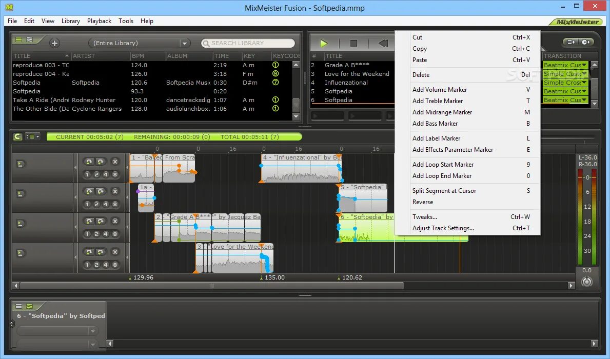Open Simple Cross transition dropdown for Influenzational
Viewport: 610px width, 359px height.
(x=565, y=83)
